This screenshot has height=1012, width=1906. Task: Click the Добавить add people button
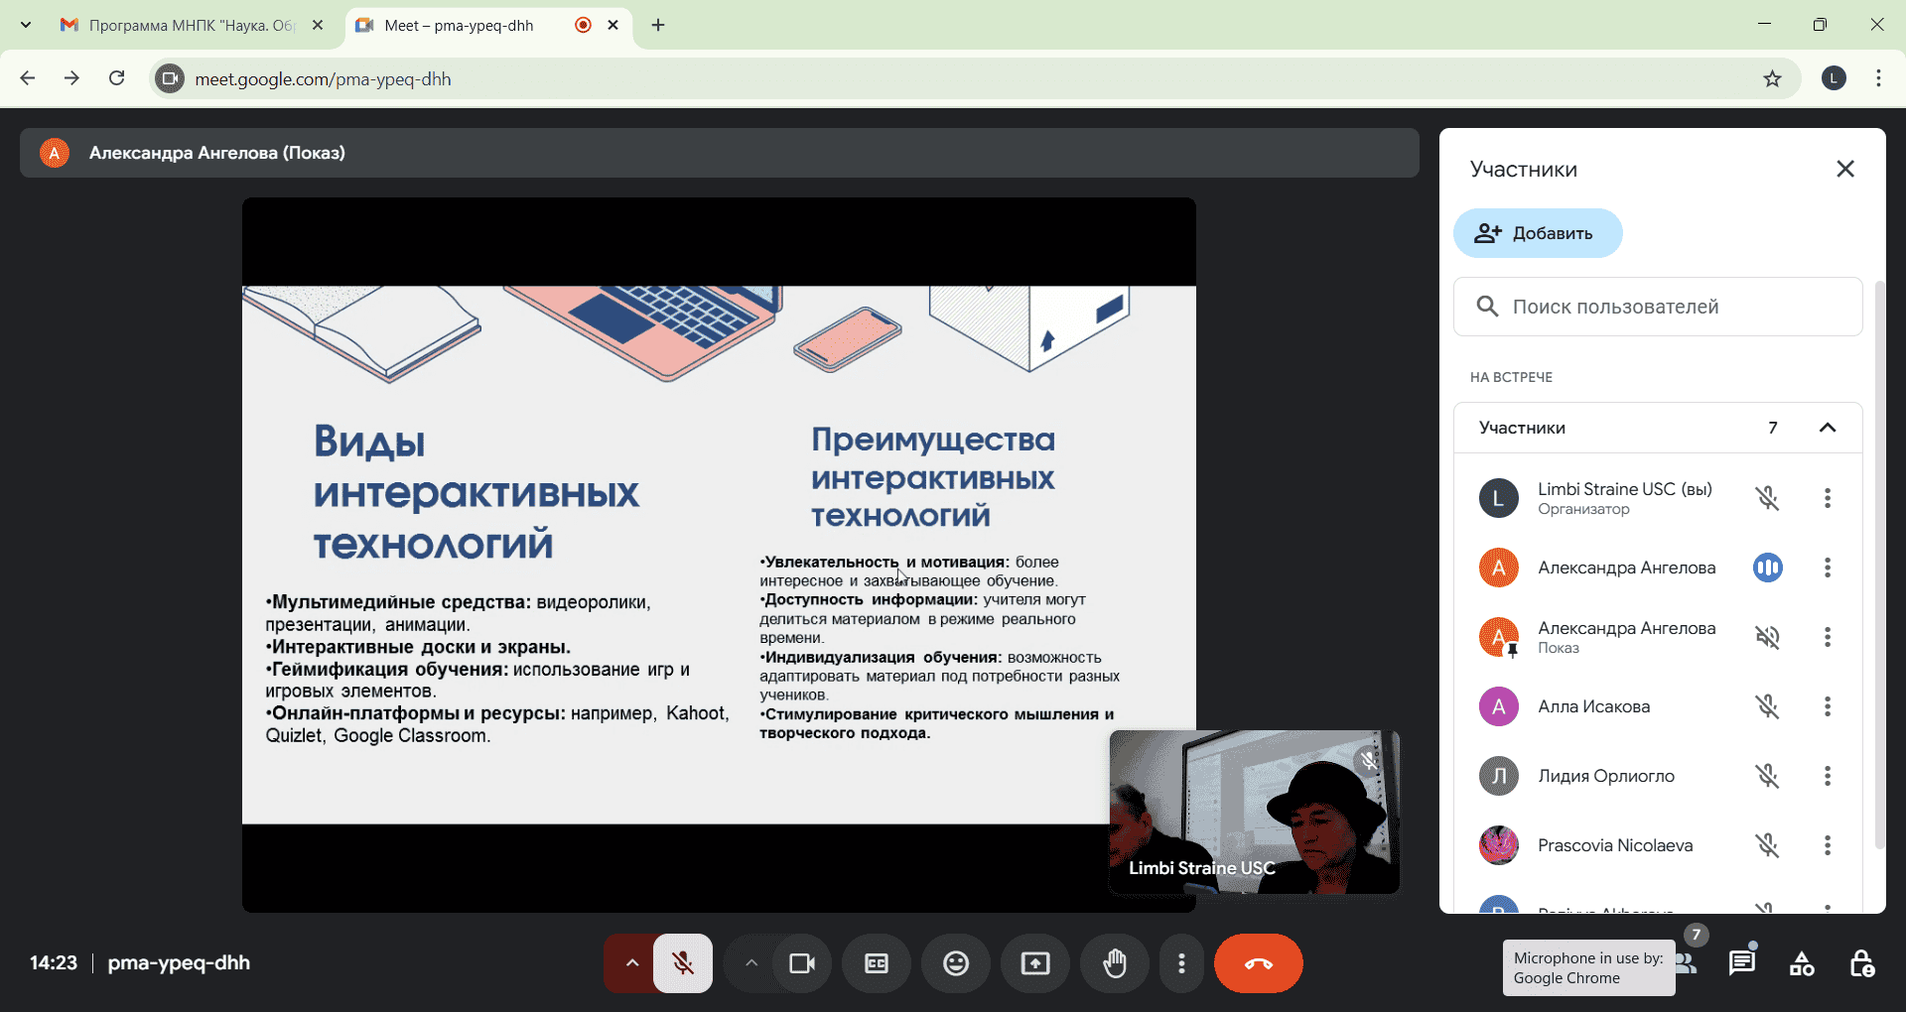pos(1537,233)
